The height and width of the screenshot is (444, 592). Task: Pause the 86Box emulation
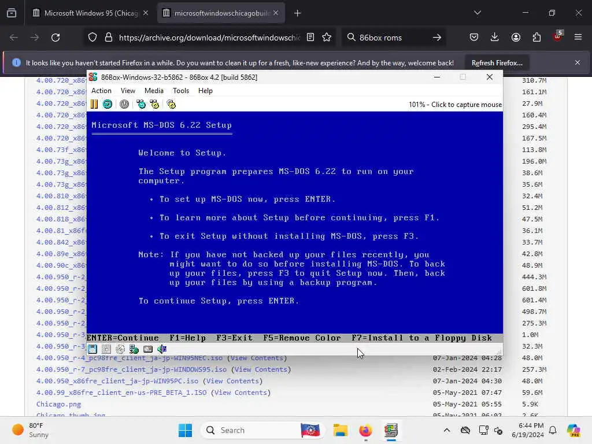(94, 104)
